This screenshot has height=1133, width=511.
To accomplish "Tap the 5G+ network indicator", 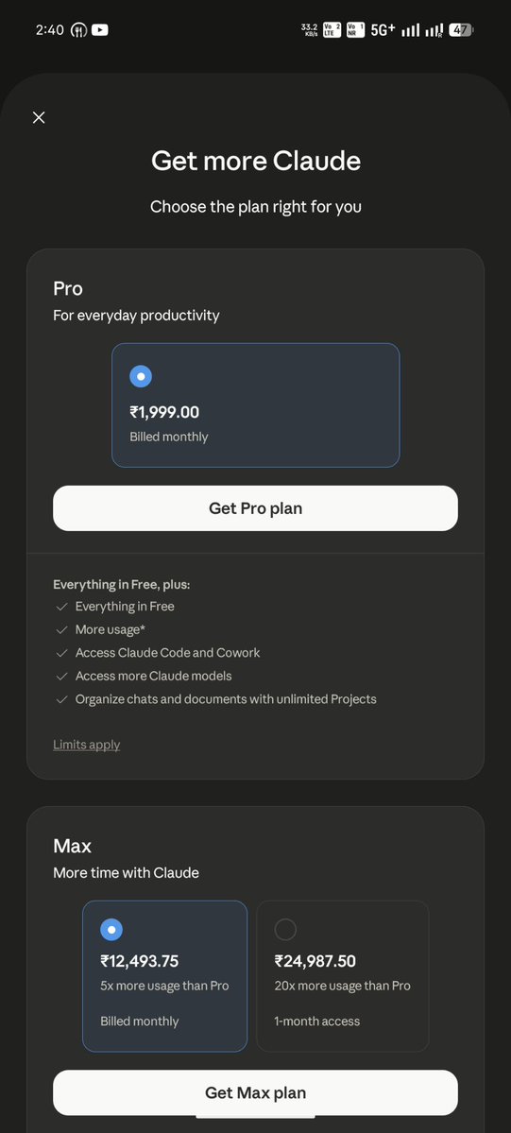I will [x=383, y=30].
